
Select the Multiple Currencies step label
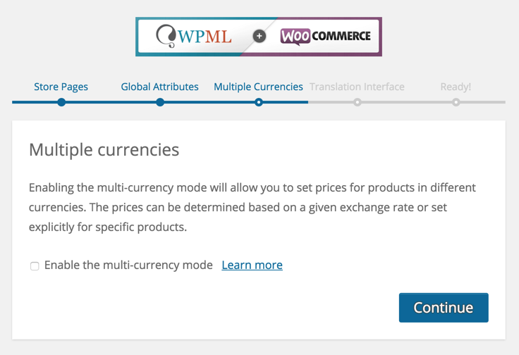[258, 87]
